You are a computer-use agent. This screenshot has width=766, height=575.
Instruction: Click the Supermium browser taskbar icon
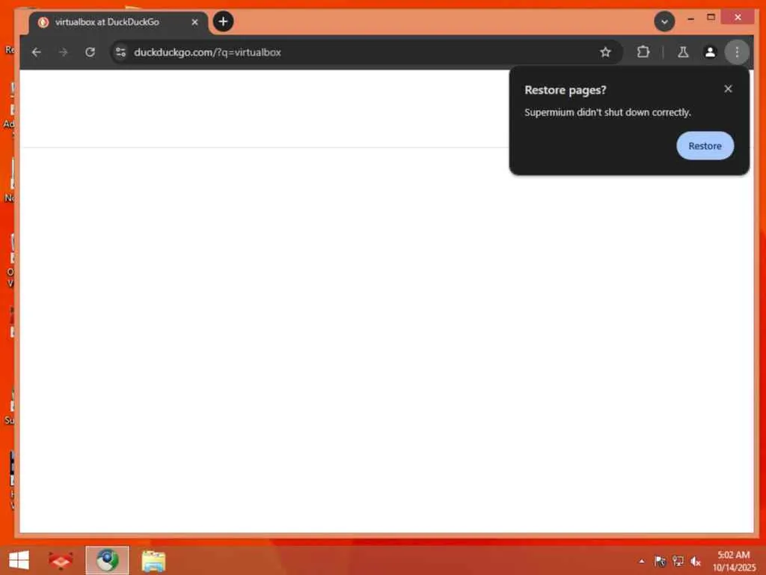[107, 560]
